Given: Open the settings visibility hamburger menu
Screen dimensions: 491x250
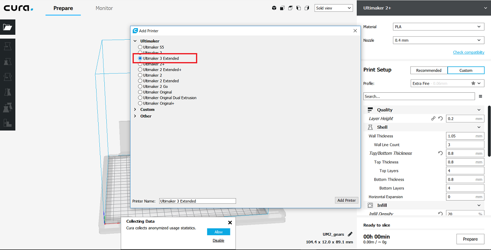Looking at the screenshot, I should coord(480,96).
